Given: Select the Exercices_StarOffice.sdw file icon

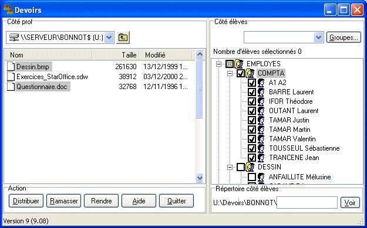Looking at the screenshot, I should tap(11, 77).
